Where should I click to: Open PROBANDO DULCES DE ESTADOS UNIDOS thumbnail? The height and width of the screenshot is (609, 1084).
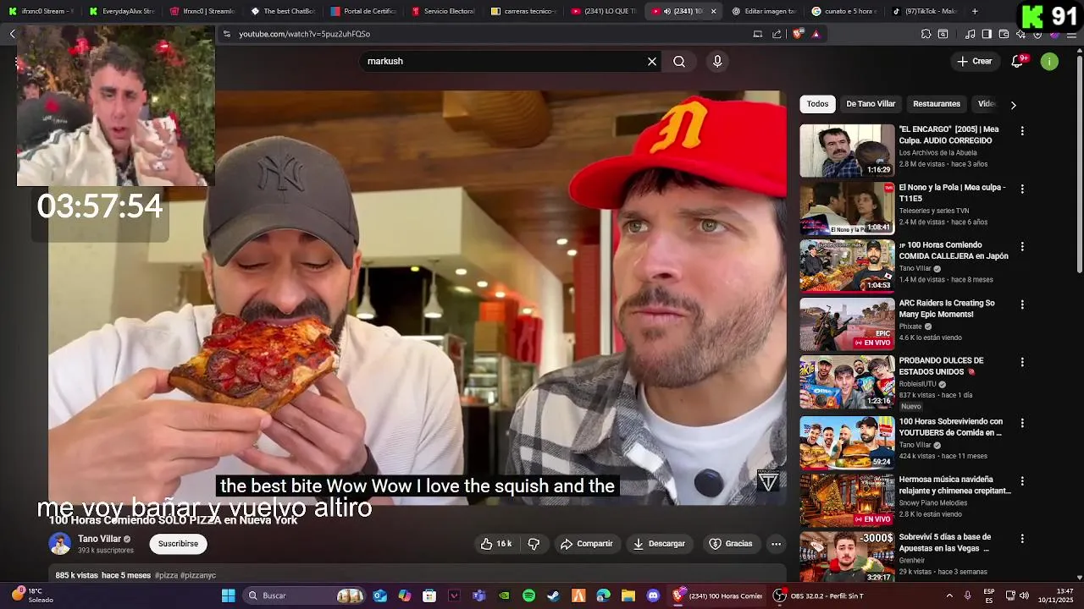click(x=847, y=381)
